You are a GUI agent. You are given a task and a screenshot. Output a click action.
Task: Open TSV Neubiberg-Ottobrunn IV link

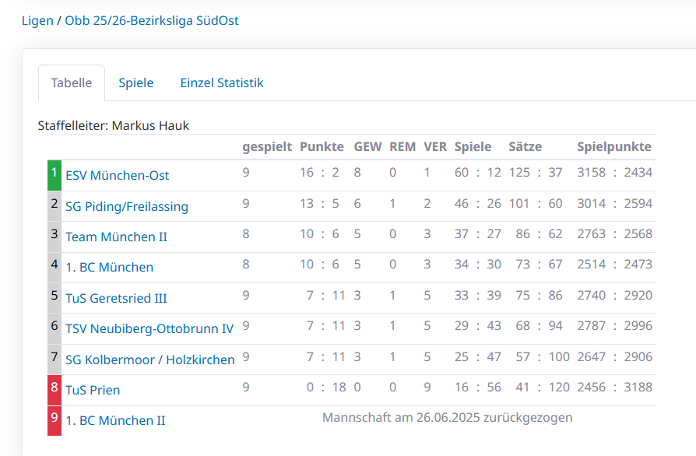click(149, 329)
